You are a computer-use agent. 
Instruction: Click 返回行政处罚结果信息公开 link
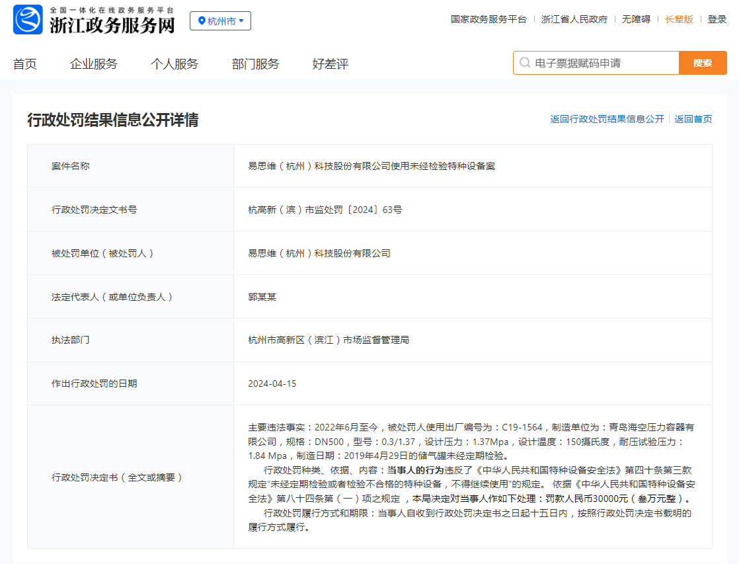pos(607,119)
